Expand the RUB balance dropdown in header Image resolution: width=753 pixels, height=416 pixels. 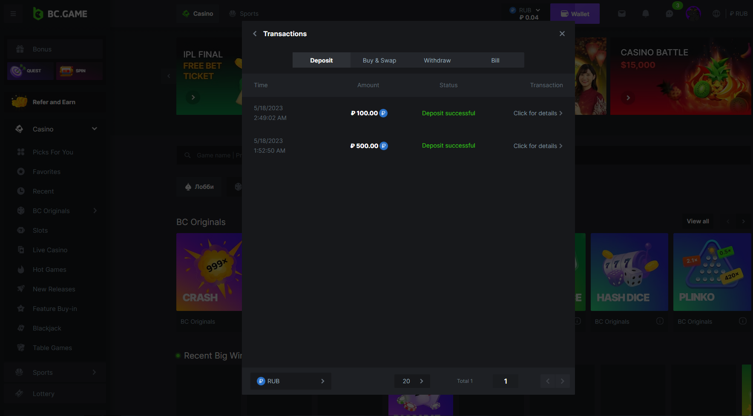click(x=525, y=10)
